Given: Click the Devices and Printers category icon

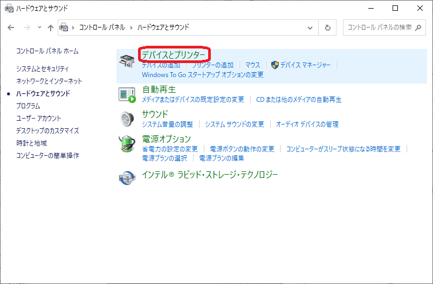Looking at the screenshot, I should (127, 61).
